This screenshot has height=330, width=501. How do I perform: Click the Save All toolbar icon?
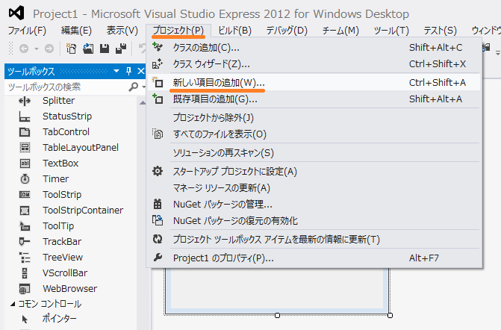(121, 49)
